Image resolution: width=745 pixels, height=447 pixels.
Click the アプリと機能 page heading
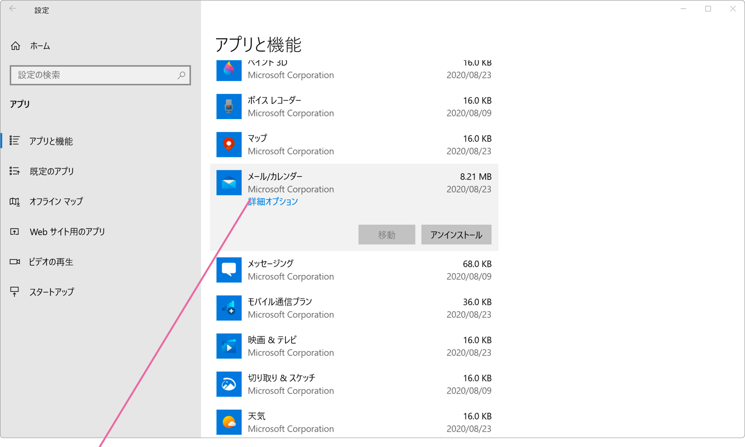tap(258, 45)
